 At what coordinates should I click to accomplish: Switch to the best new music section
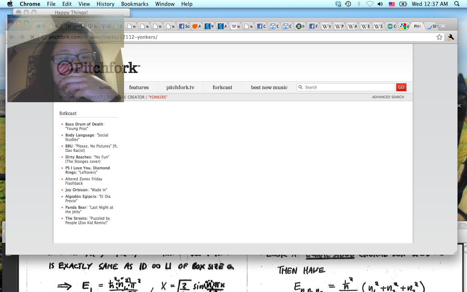[269, 88]
